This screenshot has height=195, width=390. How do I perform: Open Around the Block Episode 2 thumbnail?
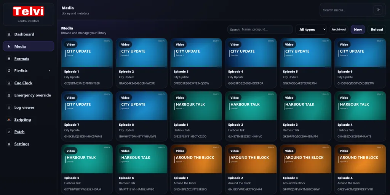[x=251, y=159]
